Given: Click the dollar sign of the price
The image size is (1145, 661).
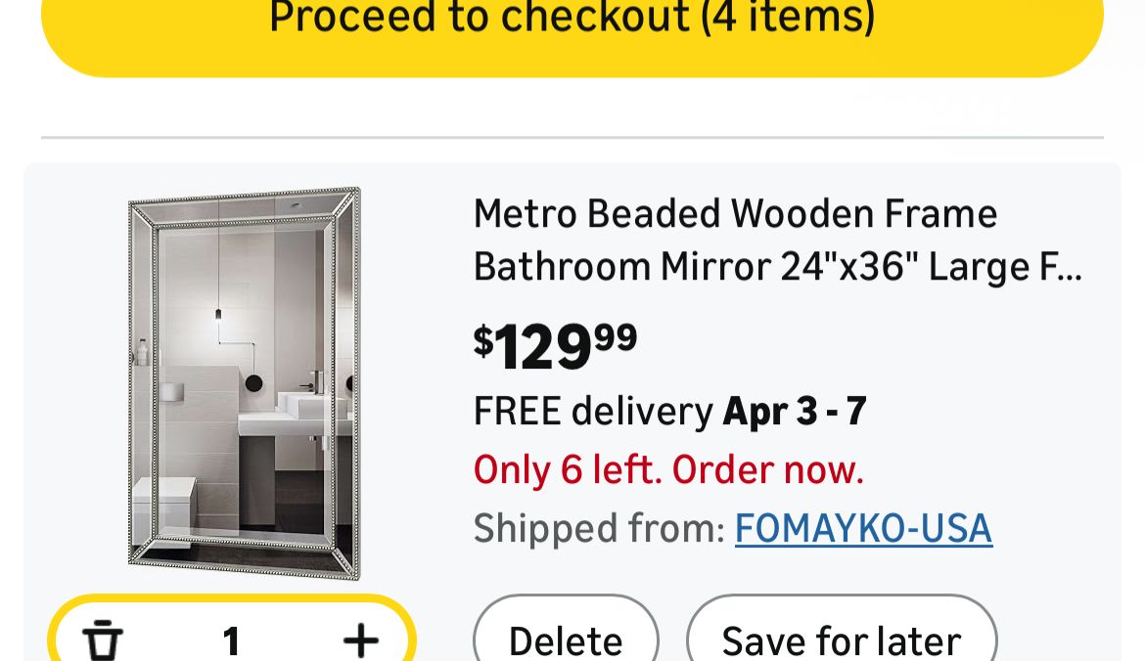Looking at the screenshot, I should click(x=483, y=341).
